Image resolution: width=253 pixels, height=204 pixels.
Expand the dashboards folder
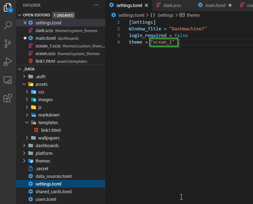(24, 145)
